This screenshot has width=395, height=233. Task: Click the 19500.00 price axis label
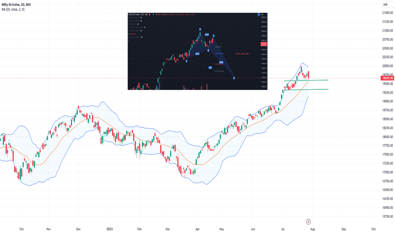click(x=388, y=84)
